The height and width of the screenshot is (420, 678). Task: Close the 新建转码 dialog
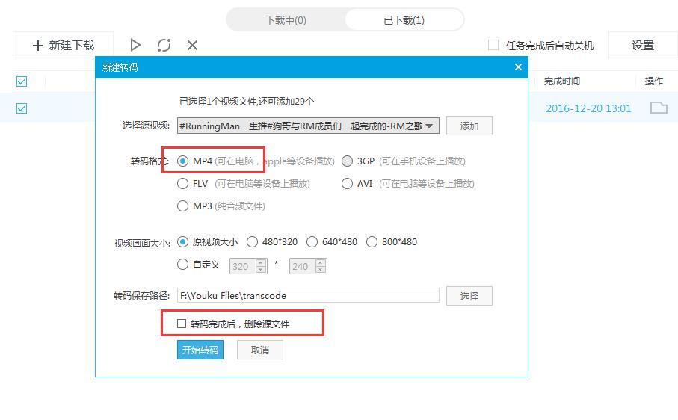click(518, 67)
